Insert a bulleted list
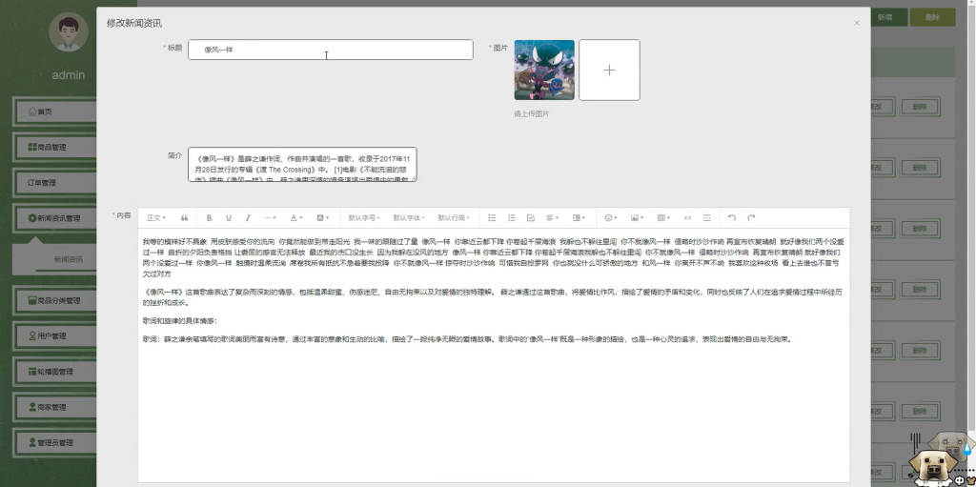The image size is (976, 487). point(492,218)
